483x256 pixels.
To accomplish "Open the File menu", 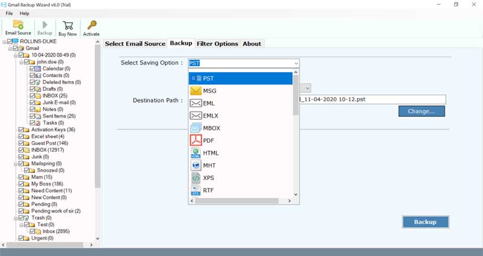I will [9, 13].
